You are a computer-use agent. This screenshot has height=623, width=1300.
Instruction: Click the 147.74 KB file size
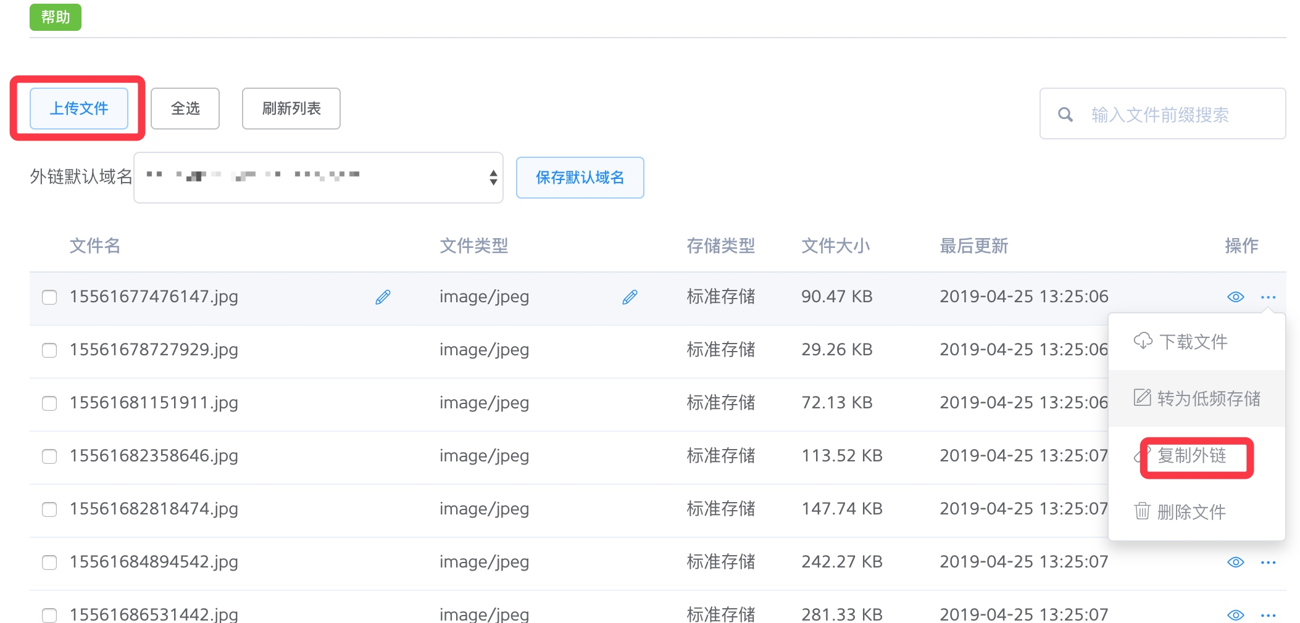pos(842,510)
